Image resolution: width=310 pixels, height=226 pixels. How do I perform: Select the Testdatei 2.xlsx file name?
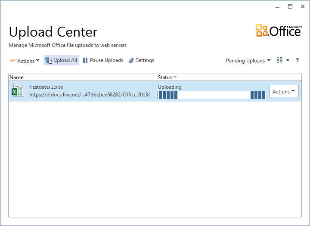(x=46, y=87)
